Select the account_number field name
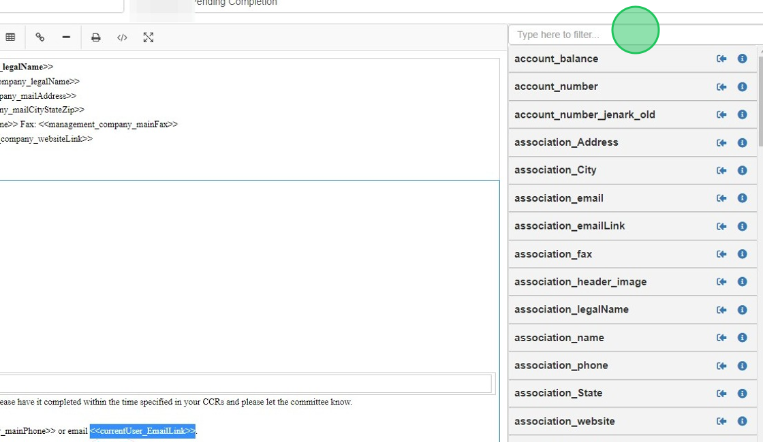 point(556,86)
